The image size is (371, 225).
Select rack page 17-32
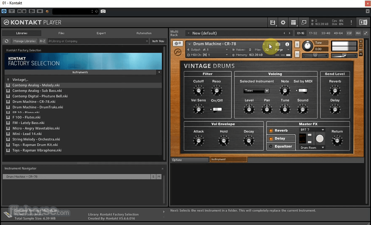313,33
